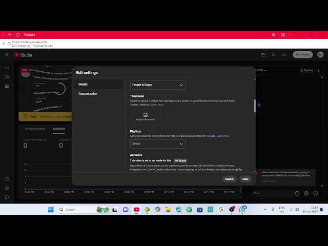328x246 pixels.
Task: Open the People & Blogs category dropdown
Action: pyautogui.click(x=158, y=85)
